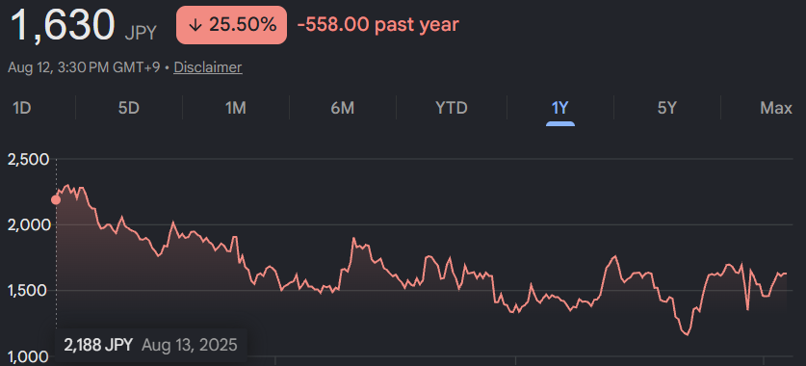This screenshot has height=366, width=806.
Task: Click the 2,500 y-axis label
Action: coord(28,160)
